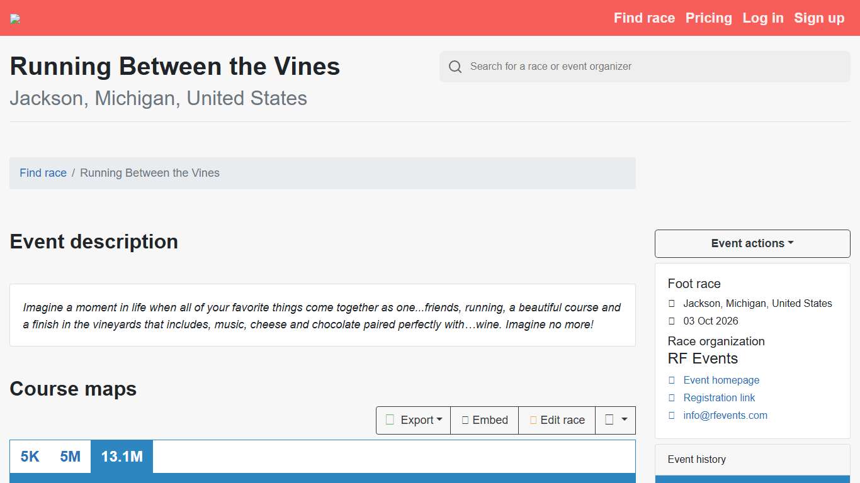Open the Export dropdown menu
This screenshot has height=483, width=860.
pos(414,420)
